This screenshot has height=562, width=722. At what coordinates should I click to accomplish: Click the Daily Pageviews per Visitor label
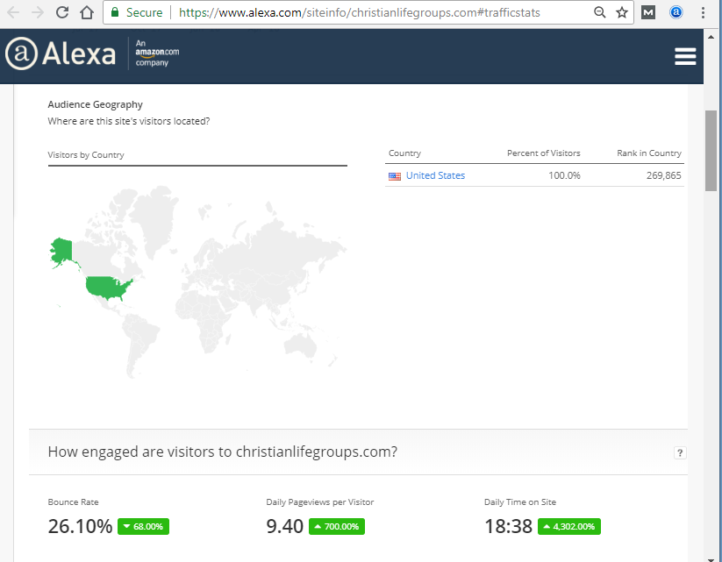click(320, 502)
